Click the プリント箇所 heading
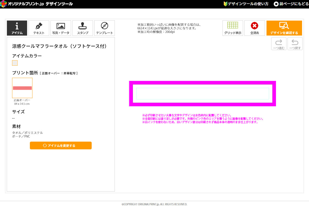The height and width of the screenshot is (206, 309). pos(25,73)
